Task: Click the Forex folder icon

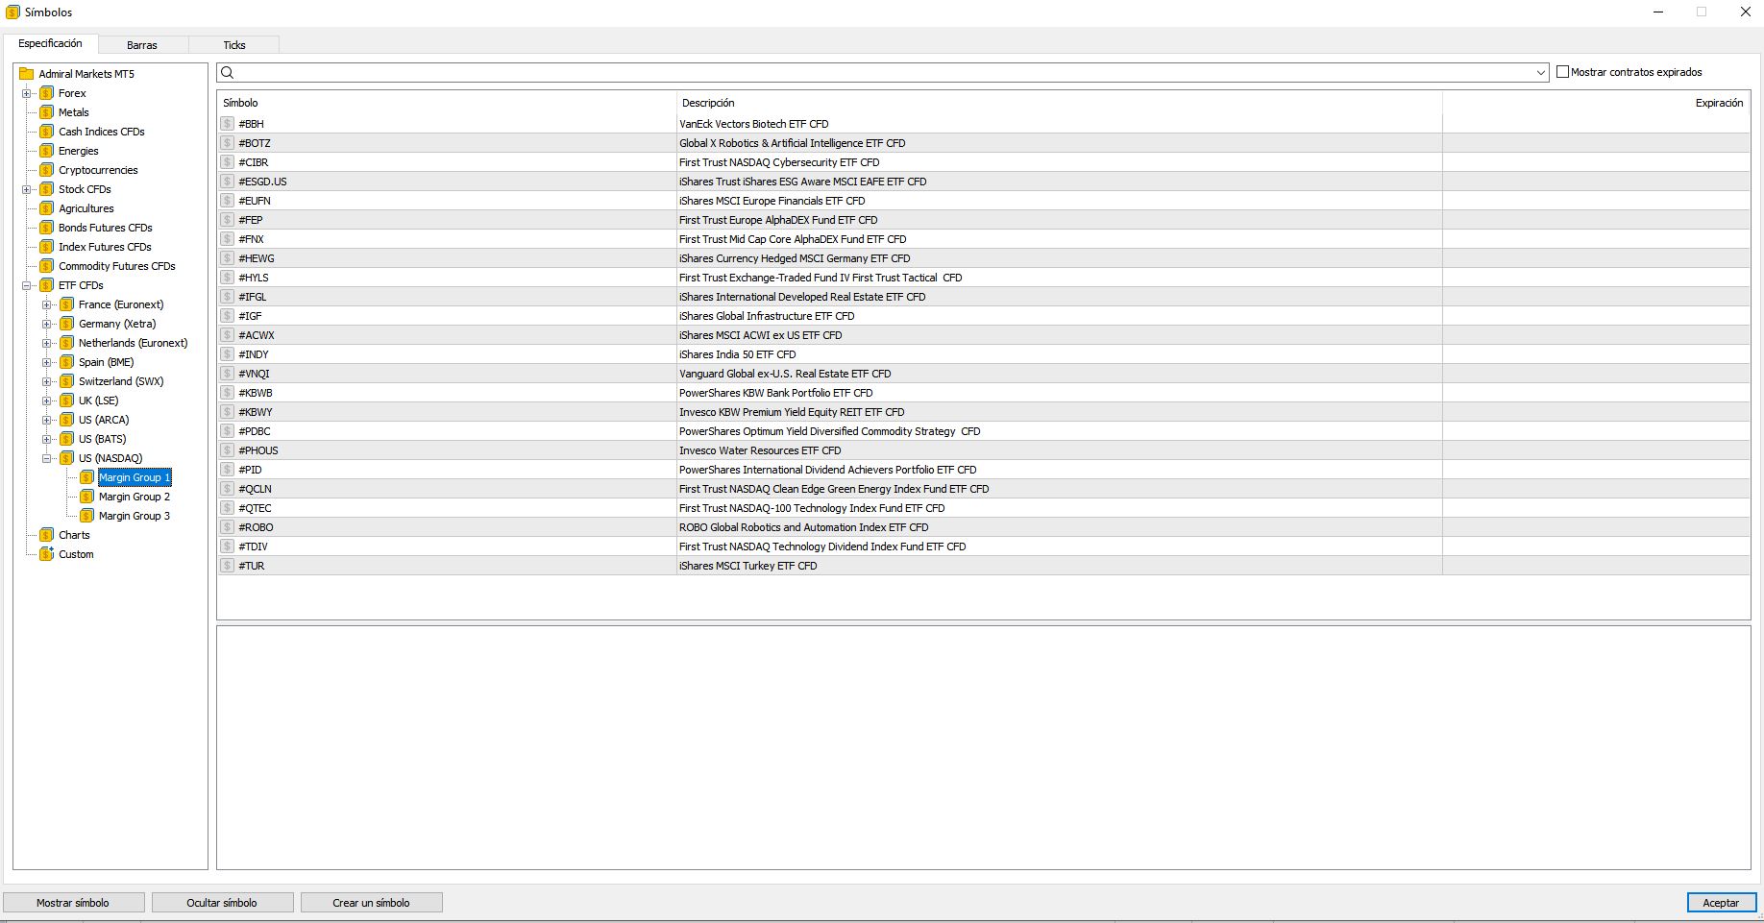Action: tap(46, 93)
